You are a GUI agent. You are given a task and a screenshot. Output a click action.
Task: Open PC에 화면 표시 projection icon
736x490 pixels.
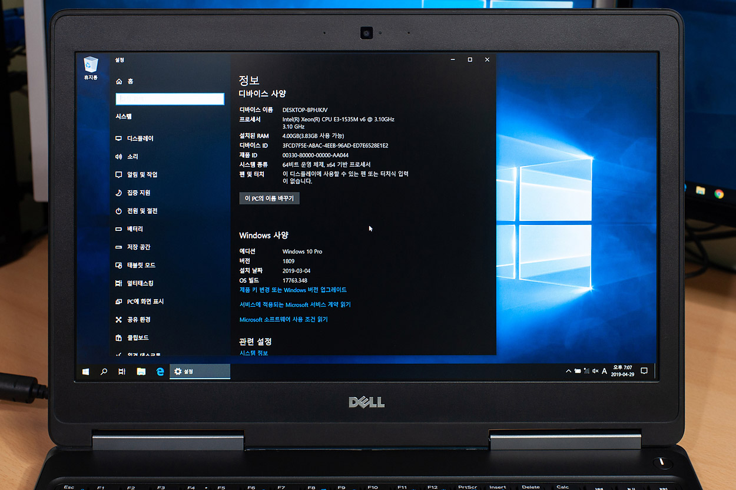[119, 302]
